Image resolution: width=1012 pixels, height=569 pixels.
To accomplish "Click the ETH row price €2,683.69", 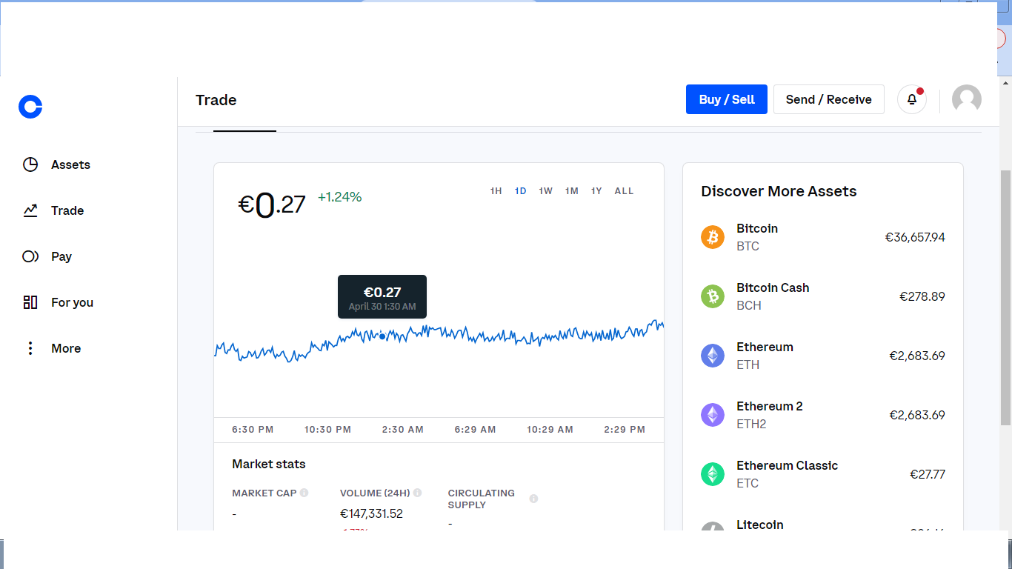I will tap(917, 356).
